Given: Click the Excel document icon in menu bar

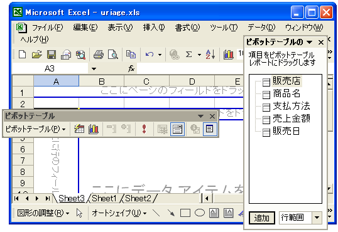Looking at the screenshot, I should 21,28.
